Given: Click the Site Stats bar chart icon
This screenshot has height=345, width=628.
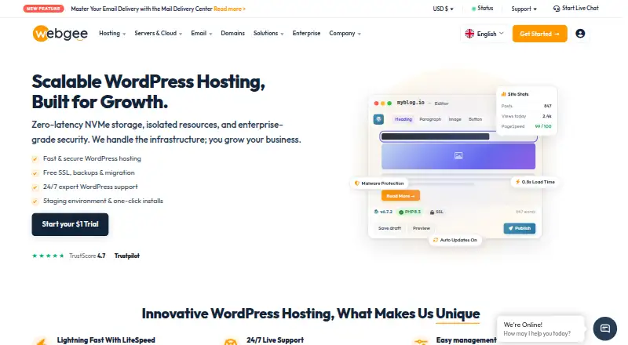Looking at the screenshot, I should pyautogui.click(x=503, y=94).
